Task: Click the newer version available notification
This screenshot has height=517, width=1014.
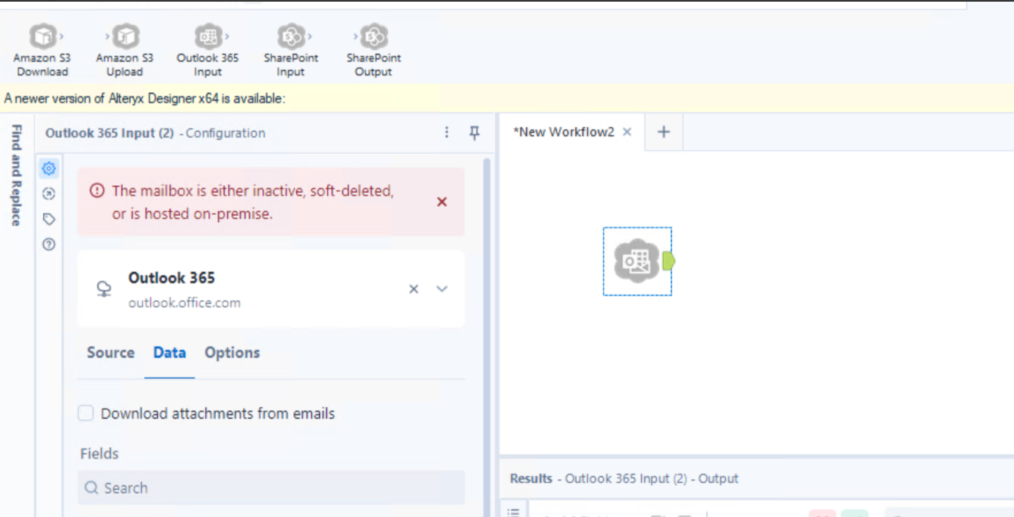Action: tap(144, 99)
